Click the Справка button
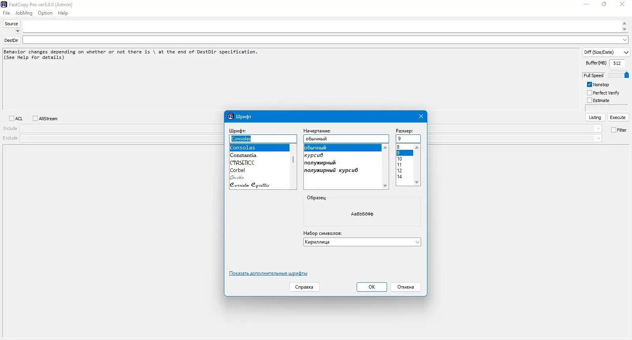 pos(304,287)
